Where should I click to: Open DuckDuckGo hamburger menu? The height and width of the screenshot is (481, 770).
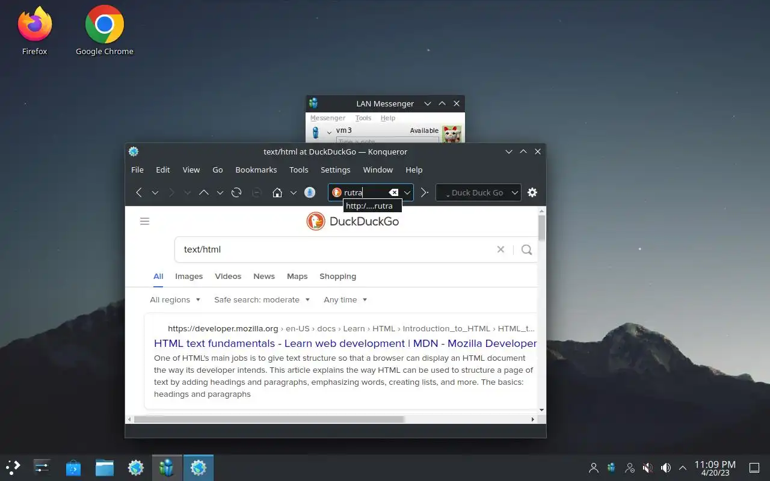click(x=144, y=221)
